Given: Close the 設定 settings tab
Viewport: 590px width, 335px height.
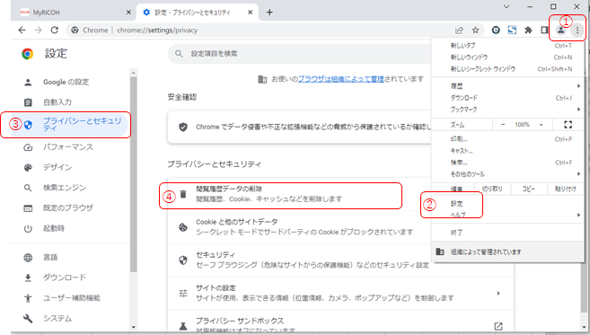Looking at the screenshot, I should tap(251, 13).
